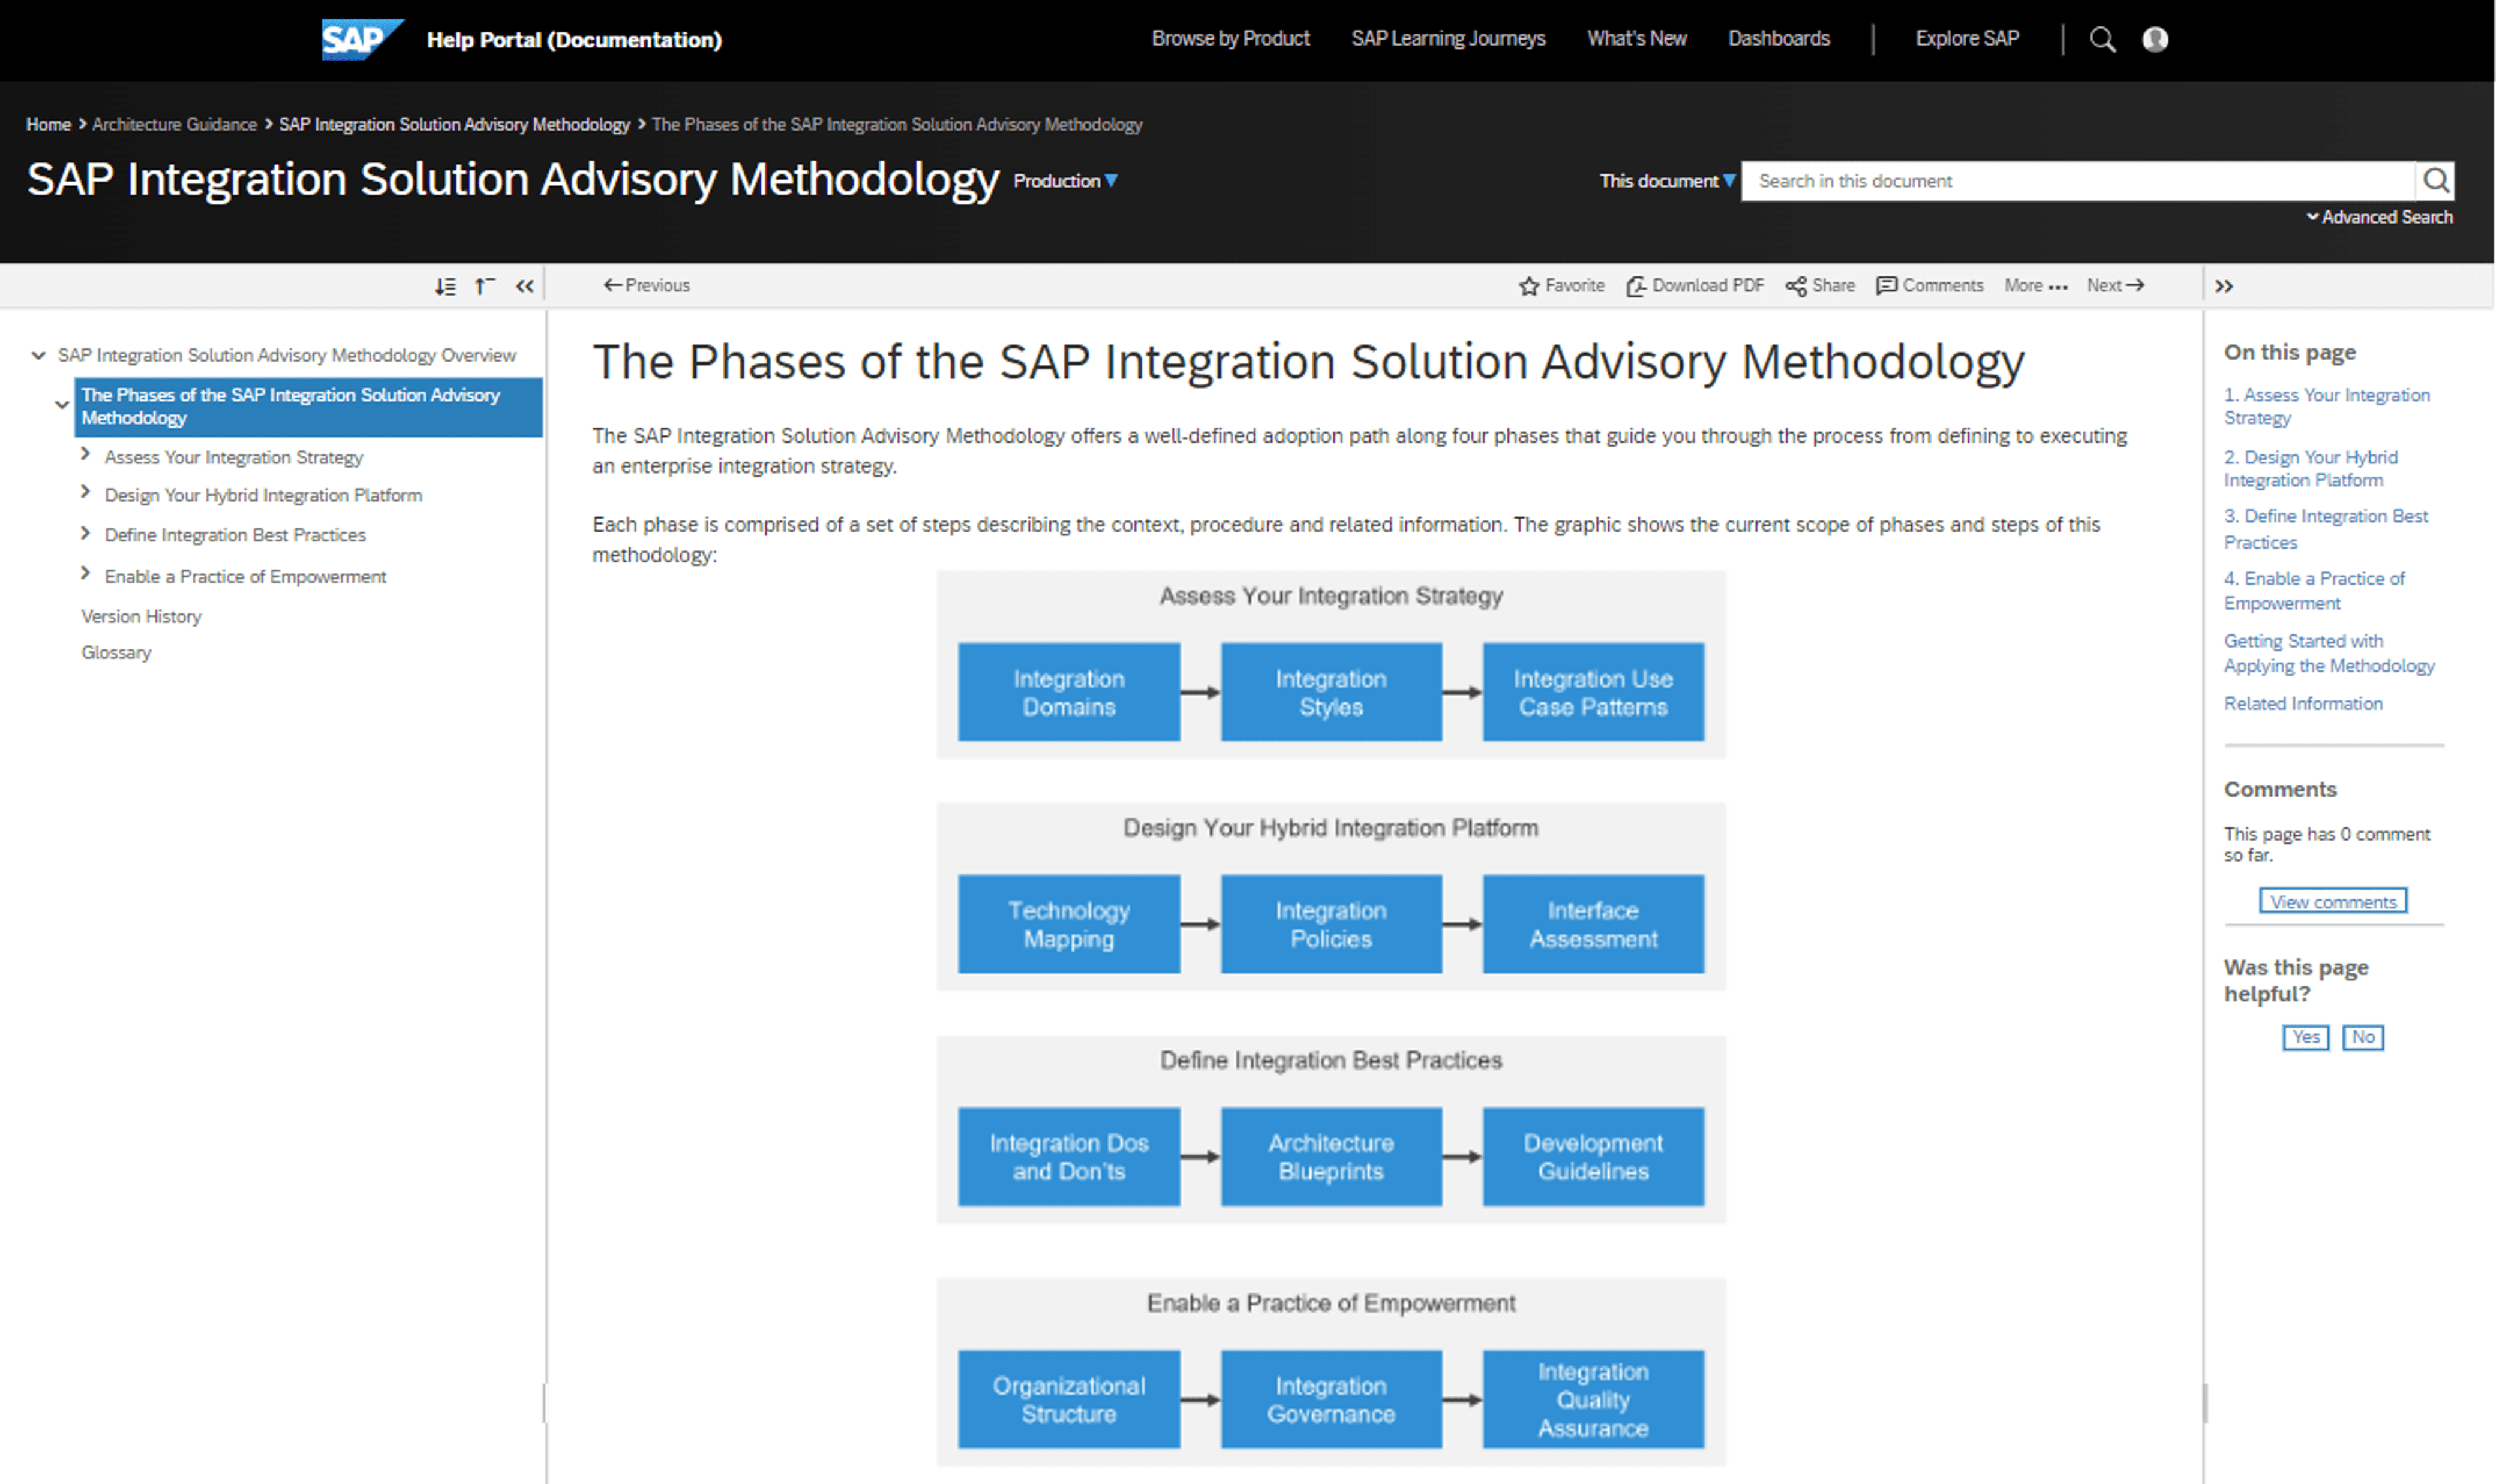Click Yes for page helpful feedback
Image resolution: width=2496 pixels, height=1484 pixels.
pyautogui.click(x=2305, y=1037)
